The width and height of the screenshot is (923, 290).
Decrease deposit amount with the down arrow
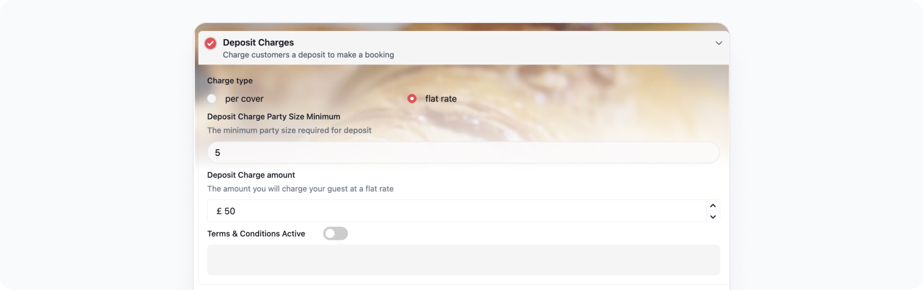tap(713, 217)
